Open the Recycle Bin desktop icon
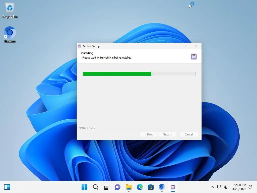This screenshot has width=257, height=193. coord(10,11)
